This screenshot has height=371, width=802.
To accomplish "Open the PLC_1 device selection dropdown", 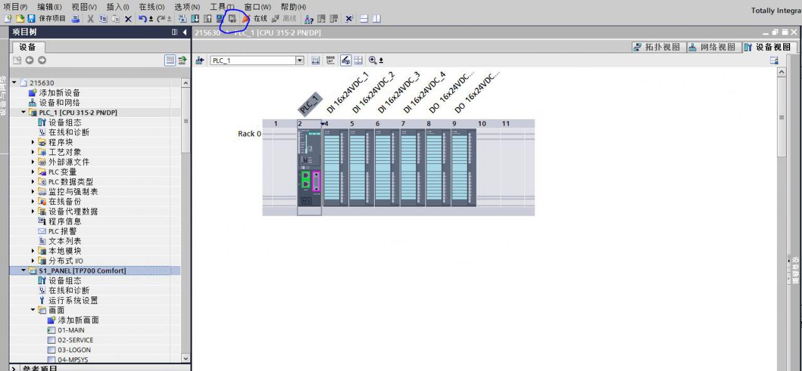I will point(299,60).
